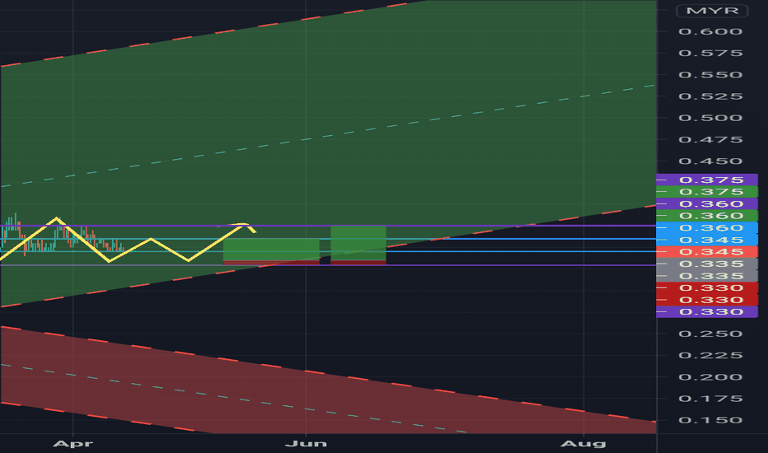Click the 0.225 price scale value
Viewport: 768px width, 453px height.
pos(710,356)
